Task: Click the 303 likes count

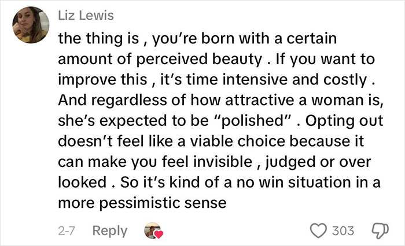Action: point(344,230)
